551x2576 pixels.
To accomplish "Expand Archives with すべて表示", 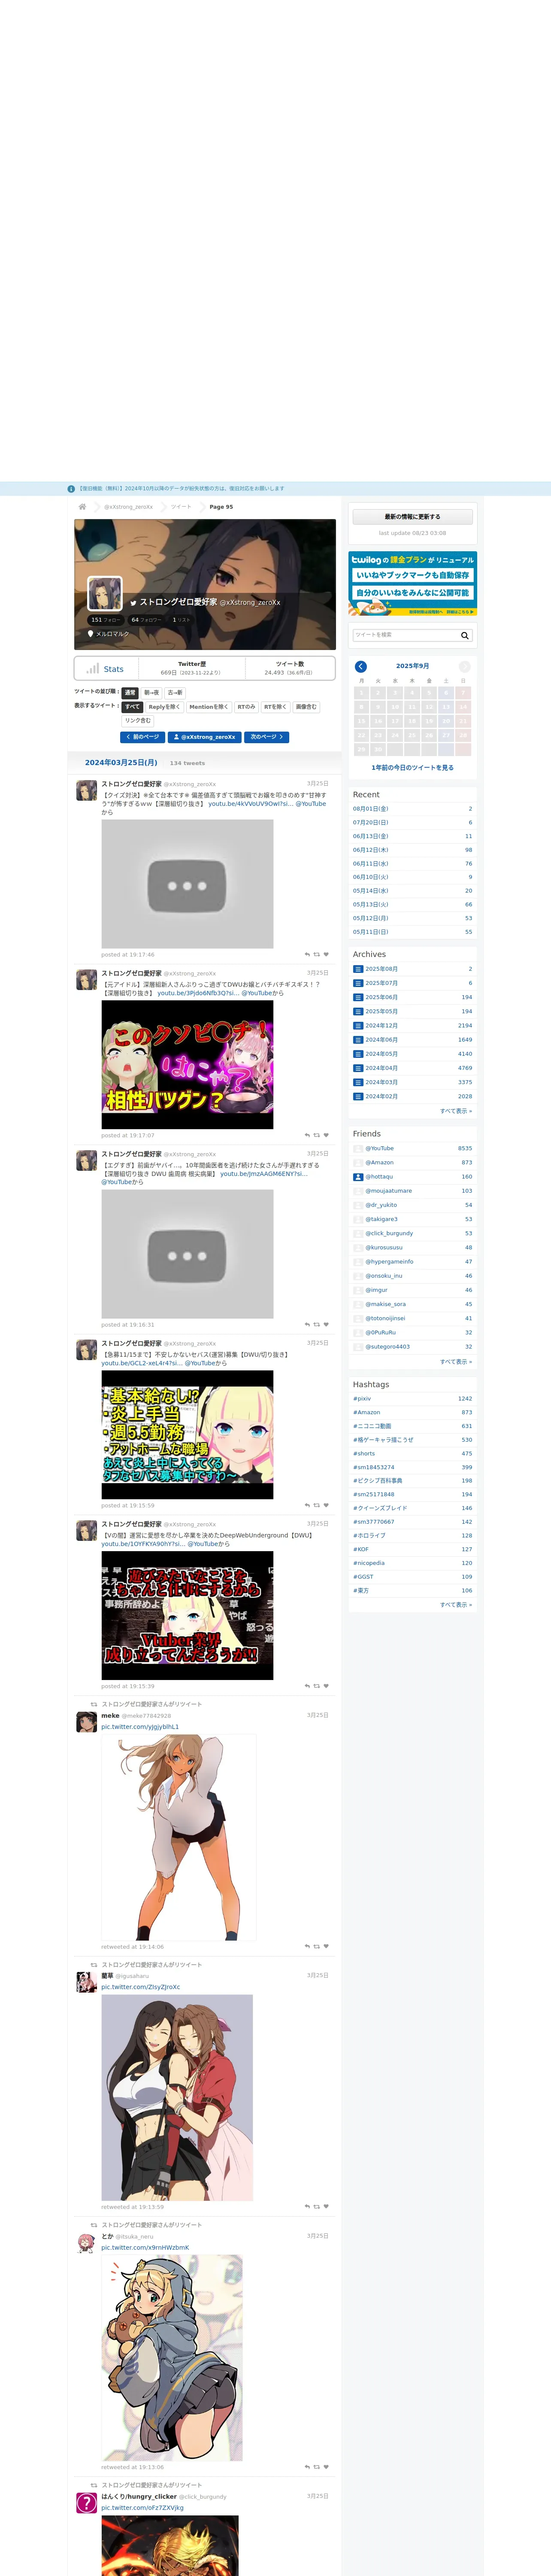I will (x=456, y=1111).
